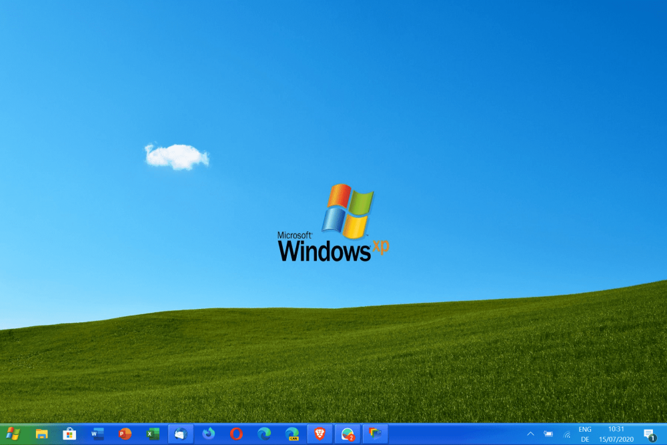Expand the hidden system tray icons chevron

click(x=530, y=434)
